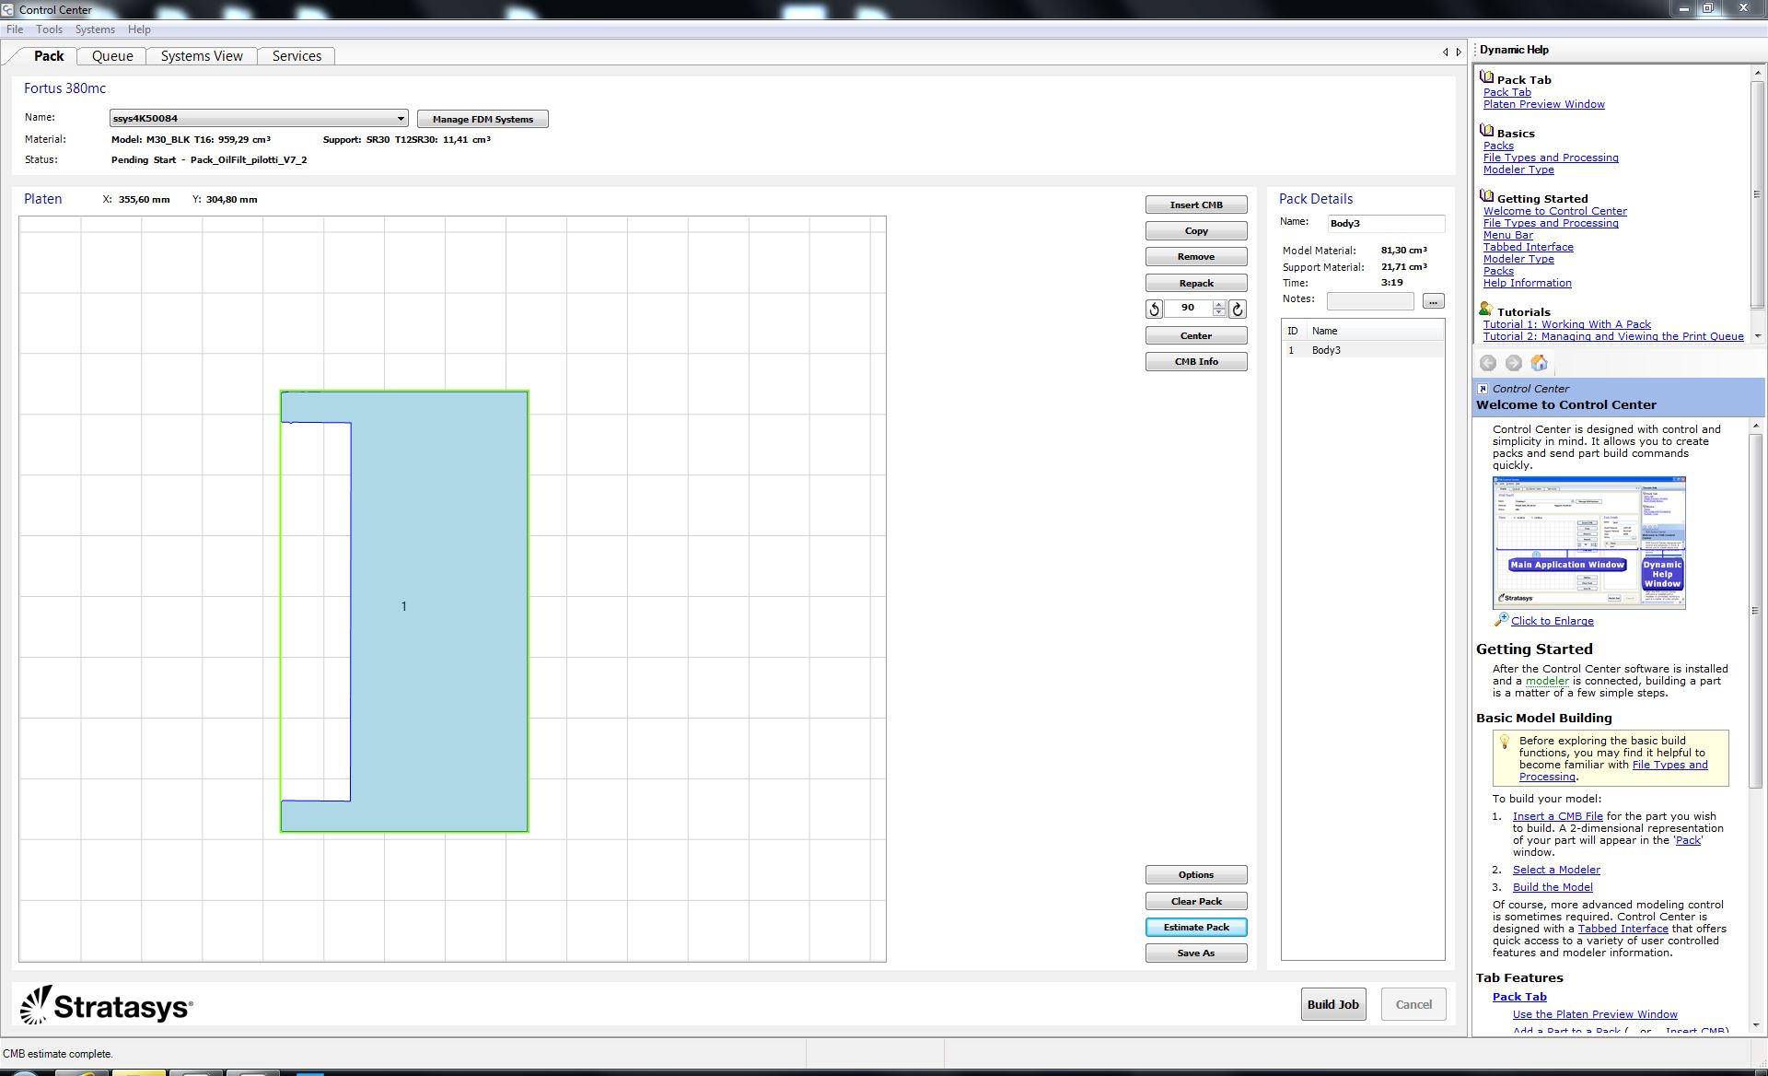1768x1076 pixels.
Task: Rotate the part counter-clockwise
Action: (x=1154, y=309)
